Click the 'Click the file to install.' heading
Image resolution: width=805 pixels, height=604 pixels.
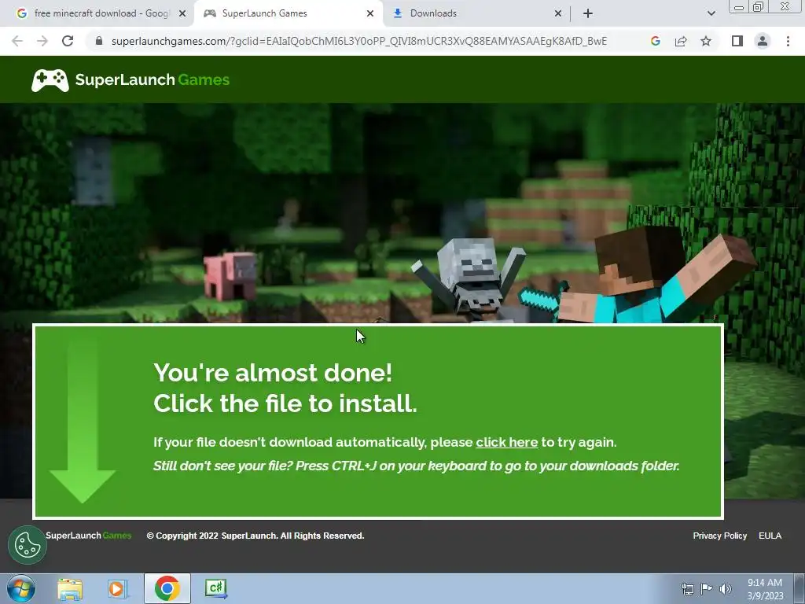click(285, 403)
